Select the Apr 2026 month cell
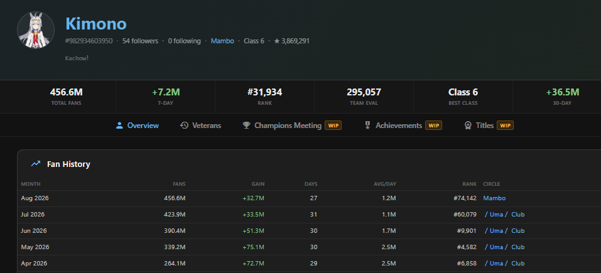601x273 pixels. pos(34,264)
